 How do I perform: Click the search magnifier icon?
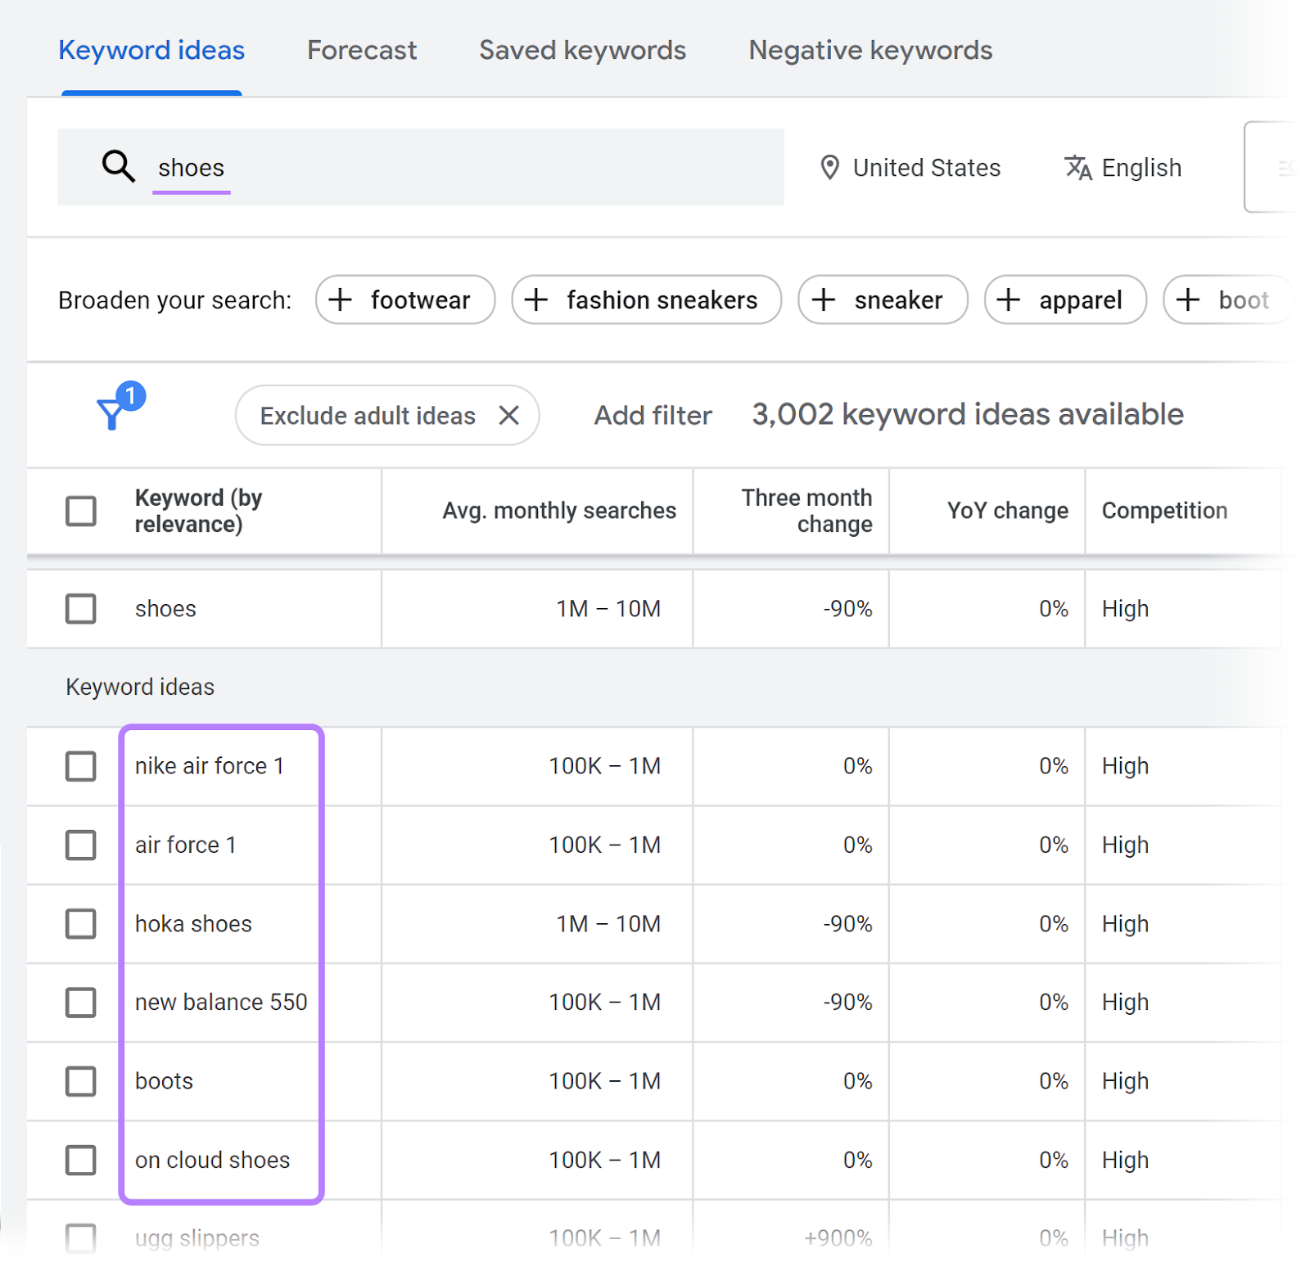pos(118,167)
